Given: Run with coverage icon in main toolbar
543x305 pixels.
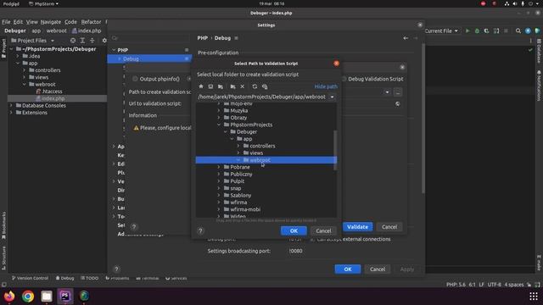Looking at the screenshot, I should click(x=486, y=30).
